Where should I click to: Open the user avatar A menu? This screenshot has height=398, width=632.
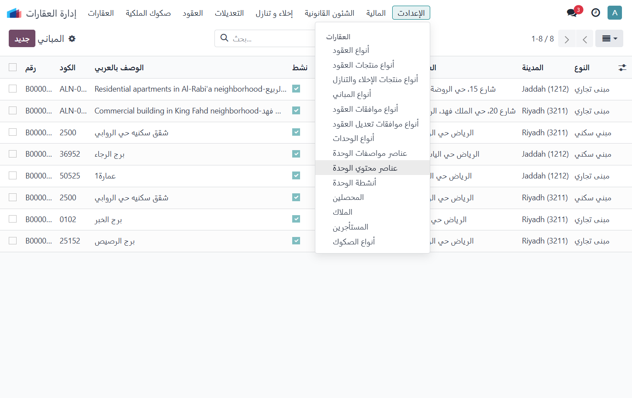click(x=615, y=13)
